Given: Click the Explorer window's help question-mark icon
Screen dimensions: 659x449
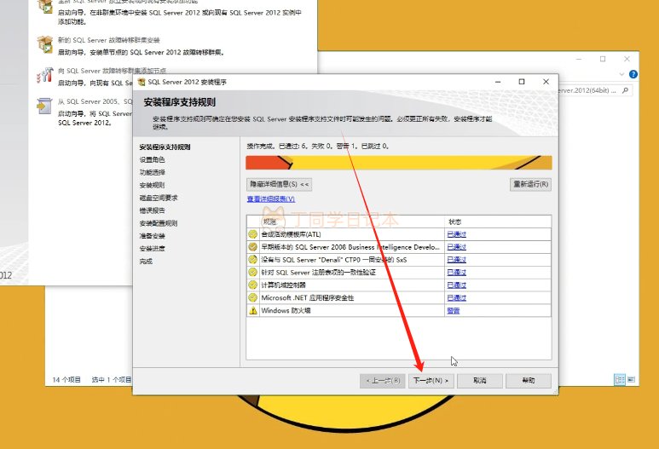Looking at the screenshot, I should tap(633, 74).
